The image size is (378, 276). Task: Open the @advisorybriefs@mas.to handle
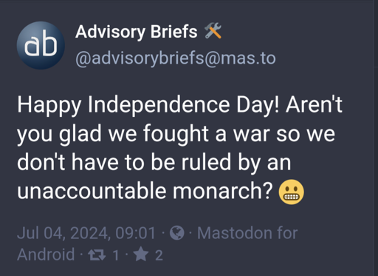[x=176, y=58]
